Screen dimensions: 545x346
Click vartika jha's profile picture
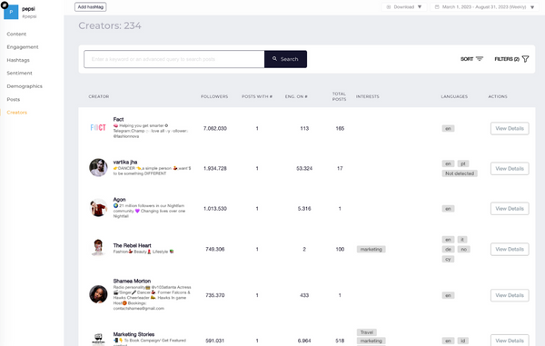[98, 167]
